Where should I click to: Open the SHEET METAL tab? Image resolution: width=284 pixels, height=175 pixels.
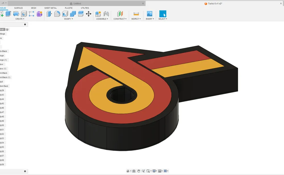pos(51,8)
